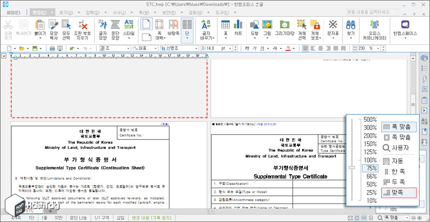Click the 개체 보호 (Object Protect) icon
The height and width of the screenshot is (222, 430).
316,25
